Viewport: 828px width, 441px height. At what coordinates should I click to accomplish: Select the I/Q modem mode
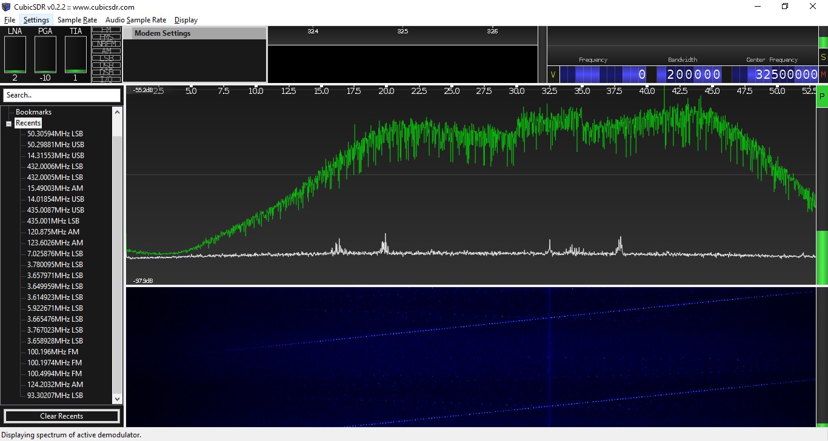(107, 79)
